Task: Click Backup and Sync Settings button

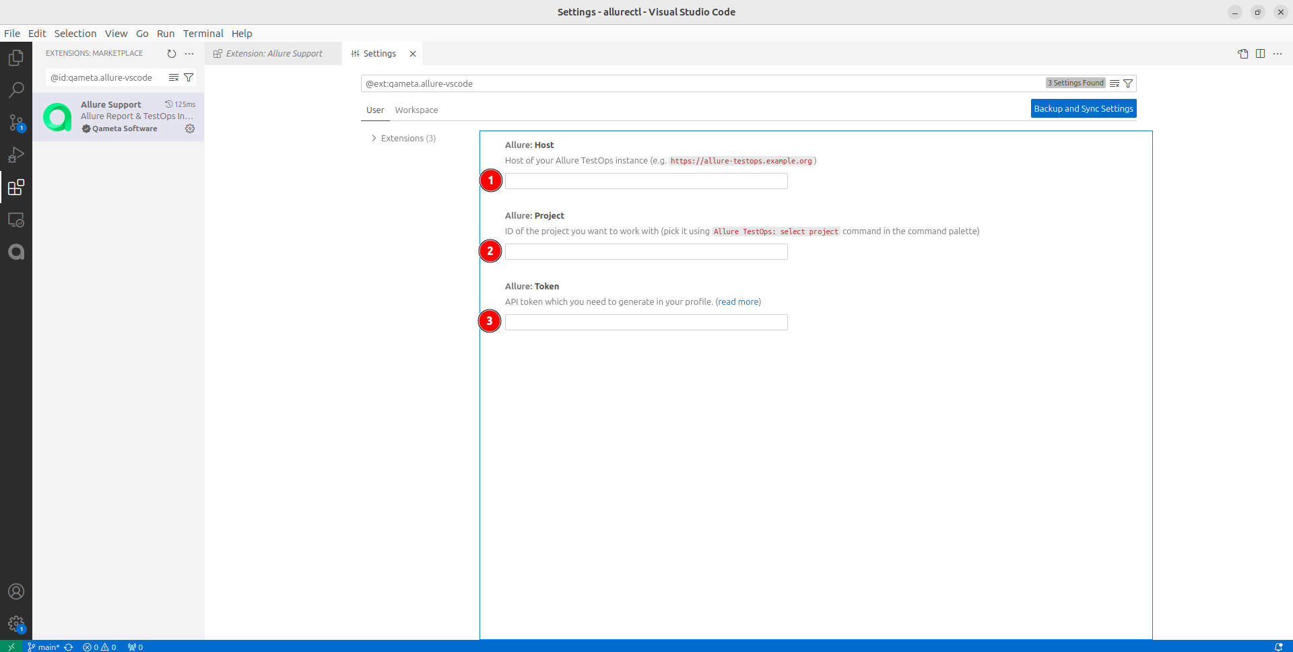Action: 1083,109
